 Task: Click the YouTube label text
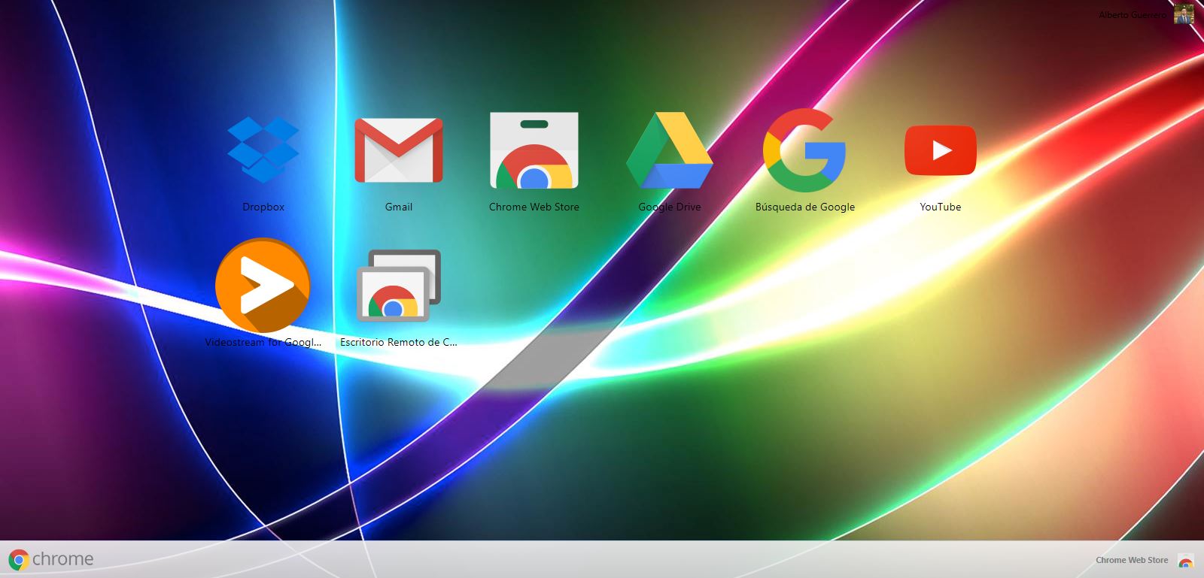(x=941, y=207)
